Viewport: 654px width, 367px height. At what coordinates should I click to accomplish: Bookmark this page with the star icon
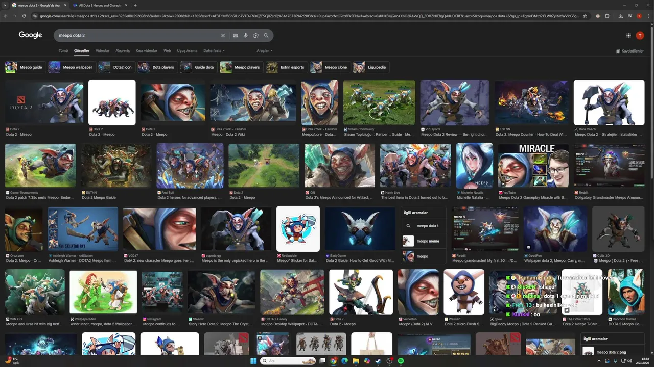tap(585, 16)
